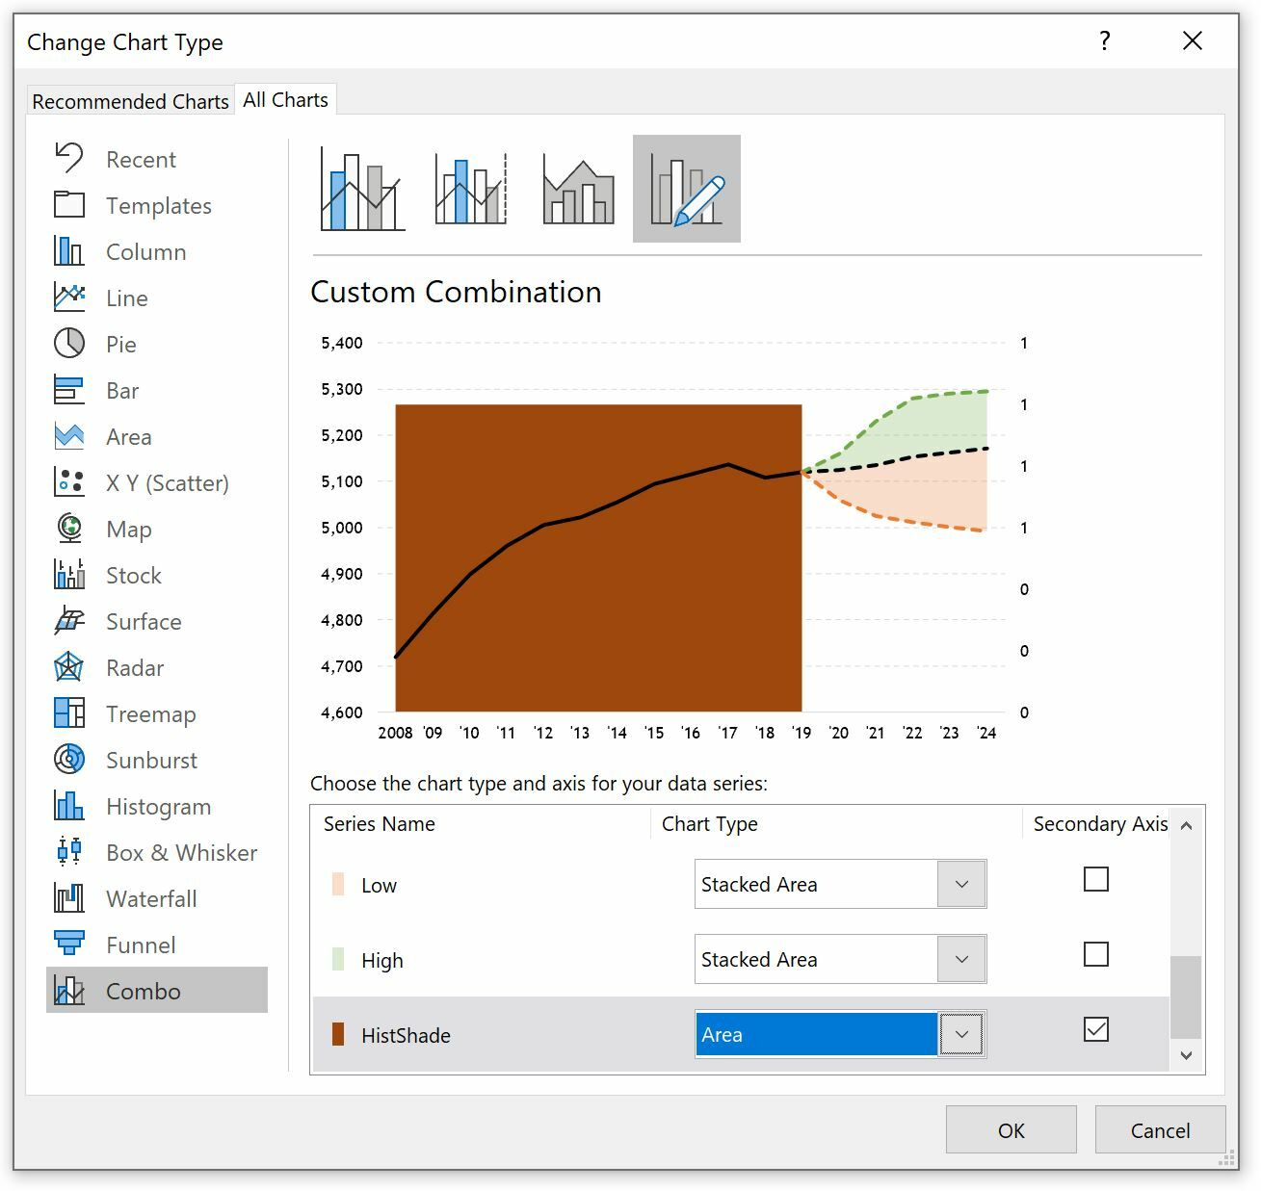Open the chart type dropdown for Low
1261x1191 pixels.
click(959, 883)
